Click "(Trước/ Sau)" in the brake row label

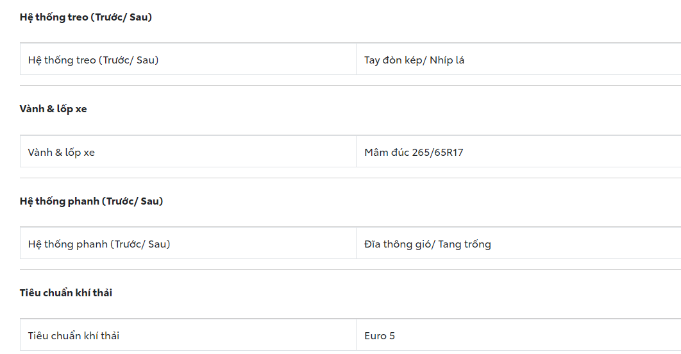tap(140, 244)
